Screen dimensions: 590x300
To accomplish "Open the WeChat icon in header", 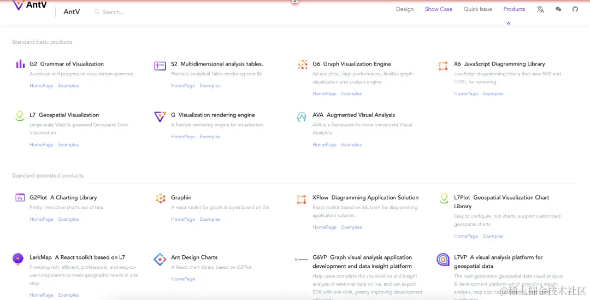I will pos(558,9).
